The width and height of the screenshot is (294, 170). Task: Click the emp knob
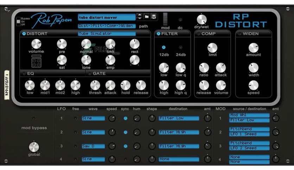[110, 60]
